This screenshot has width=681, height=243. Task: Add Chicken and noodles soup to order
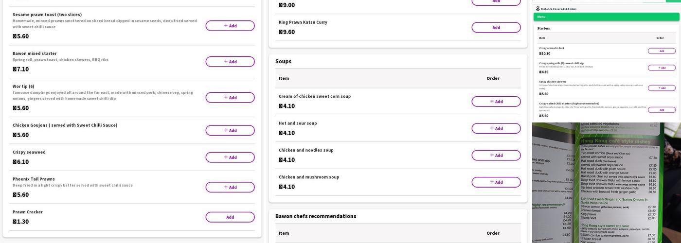496,156
